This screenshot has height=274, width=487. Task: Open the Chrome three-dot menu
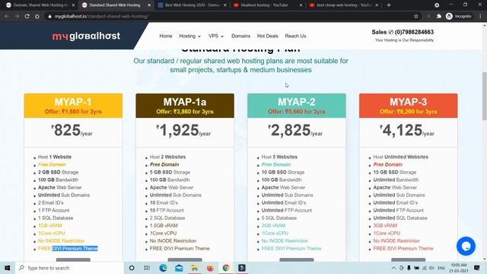pos(480,16)
